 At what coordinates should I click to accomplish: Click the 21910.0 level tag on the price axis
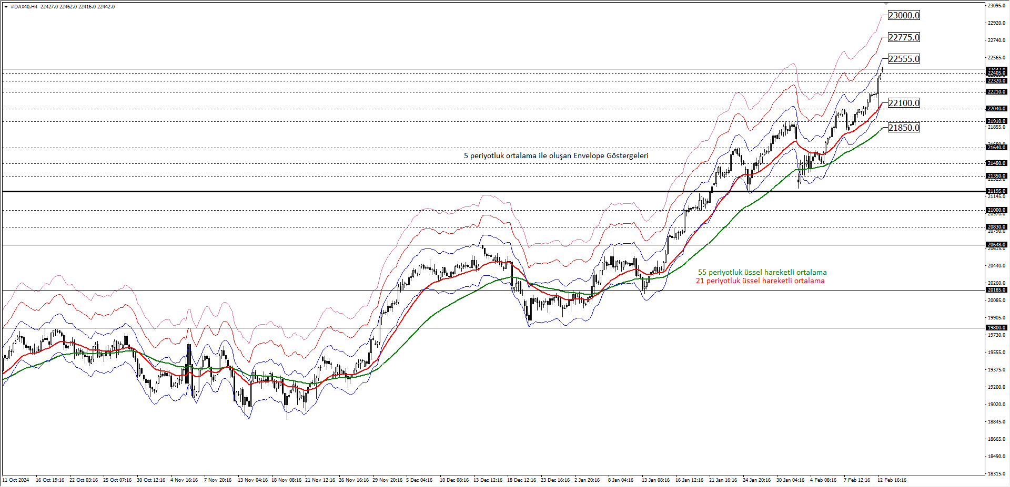pos(996,121)
